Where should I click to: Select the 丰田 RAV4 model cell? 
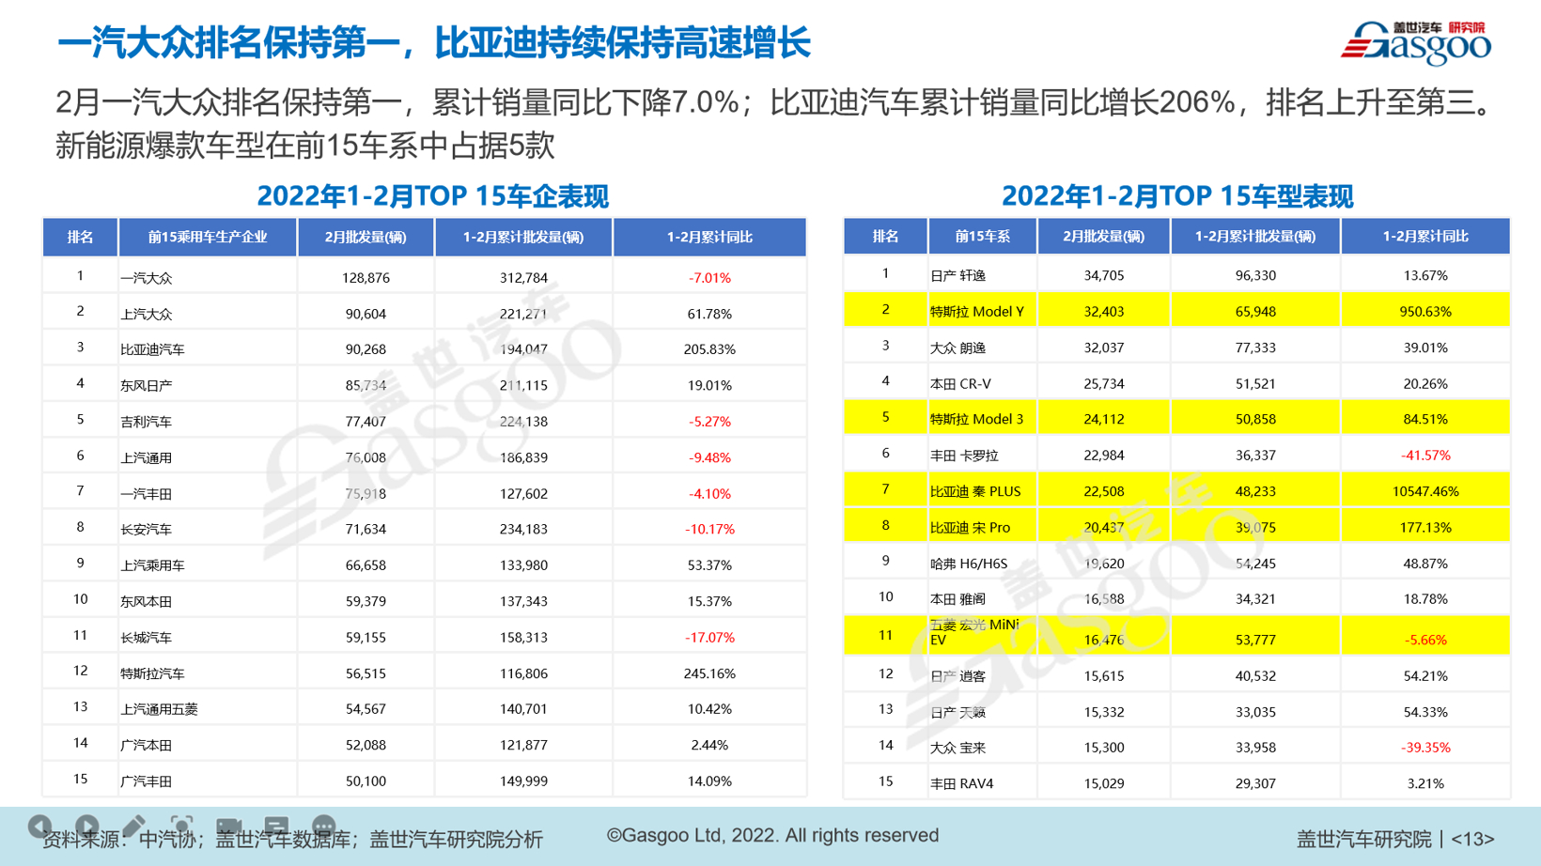(982, 783)
